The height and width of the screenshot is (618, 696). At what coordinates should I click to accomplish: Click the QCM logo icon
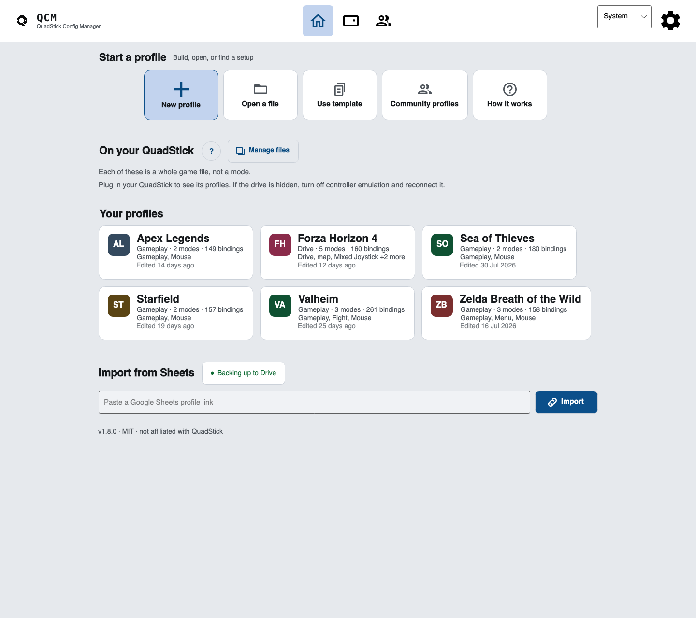click(x=22, y=21)
